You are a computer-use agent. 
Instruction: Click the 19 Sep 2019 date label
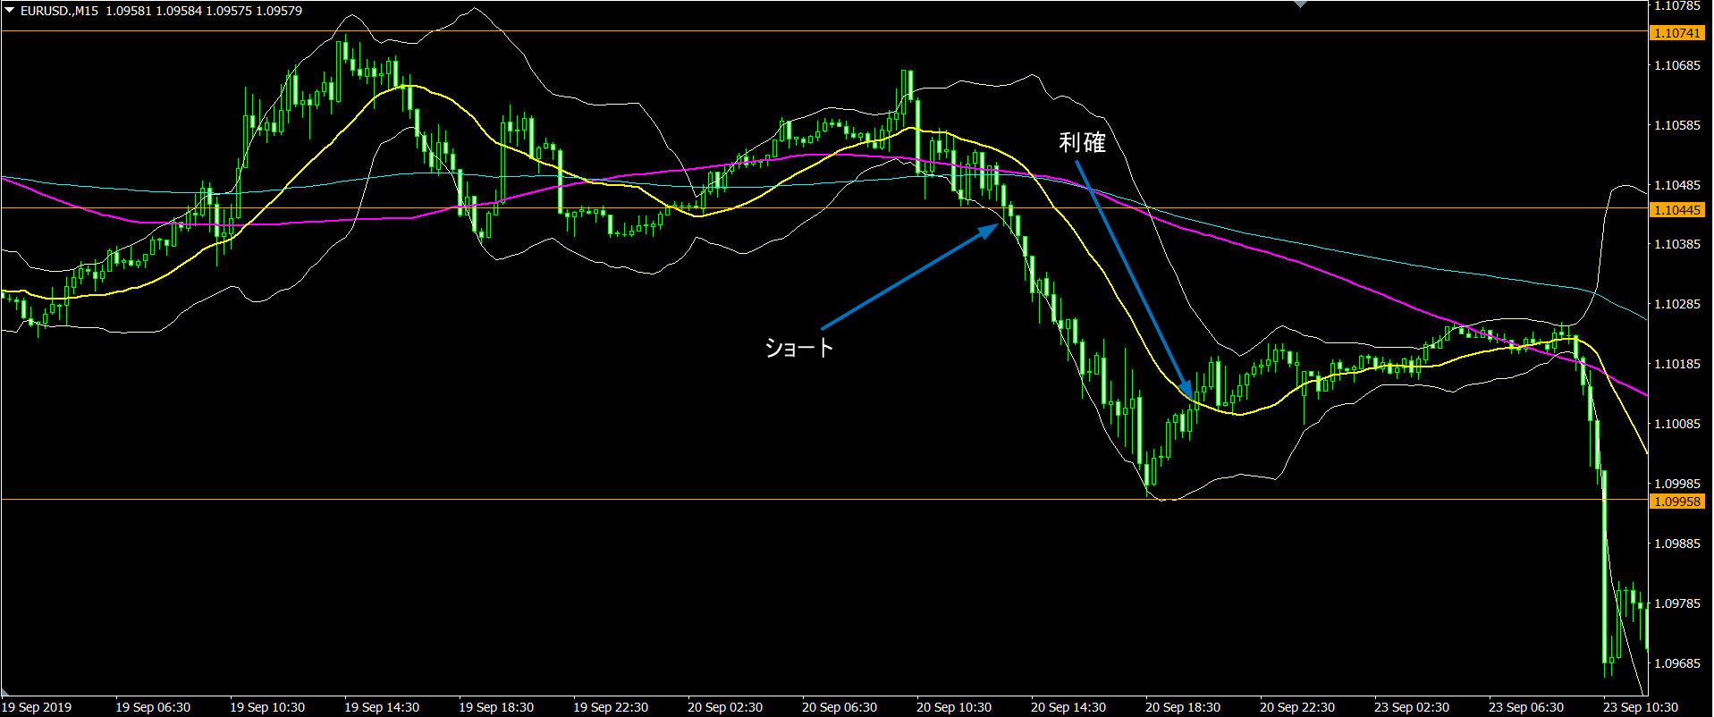point(37,707)
